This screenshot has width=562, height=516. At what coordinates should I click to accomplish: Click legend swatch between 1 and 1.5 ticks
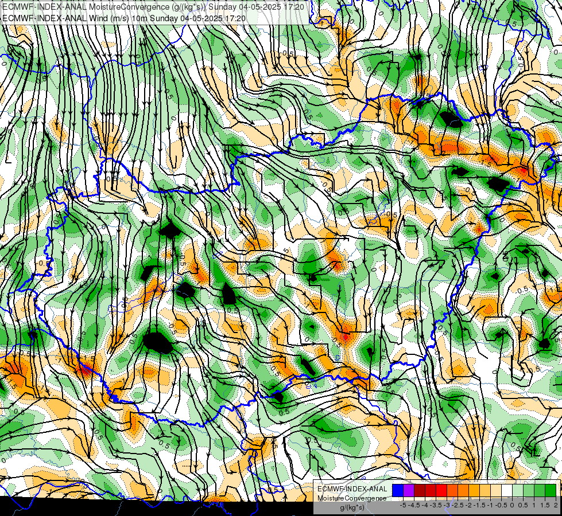pos(540,490)
